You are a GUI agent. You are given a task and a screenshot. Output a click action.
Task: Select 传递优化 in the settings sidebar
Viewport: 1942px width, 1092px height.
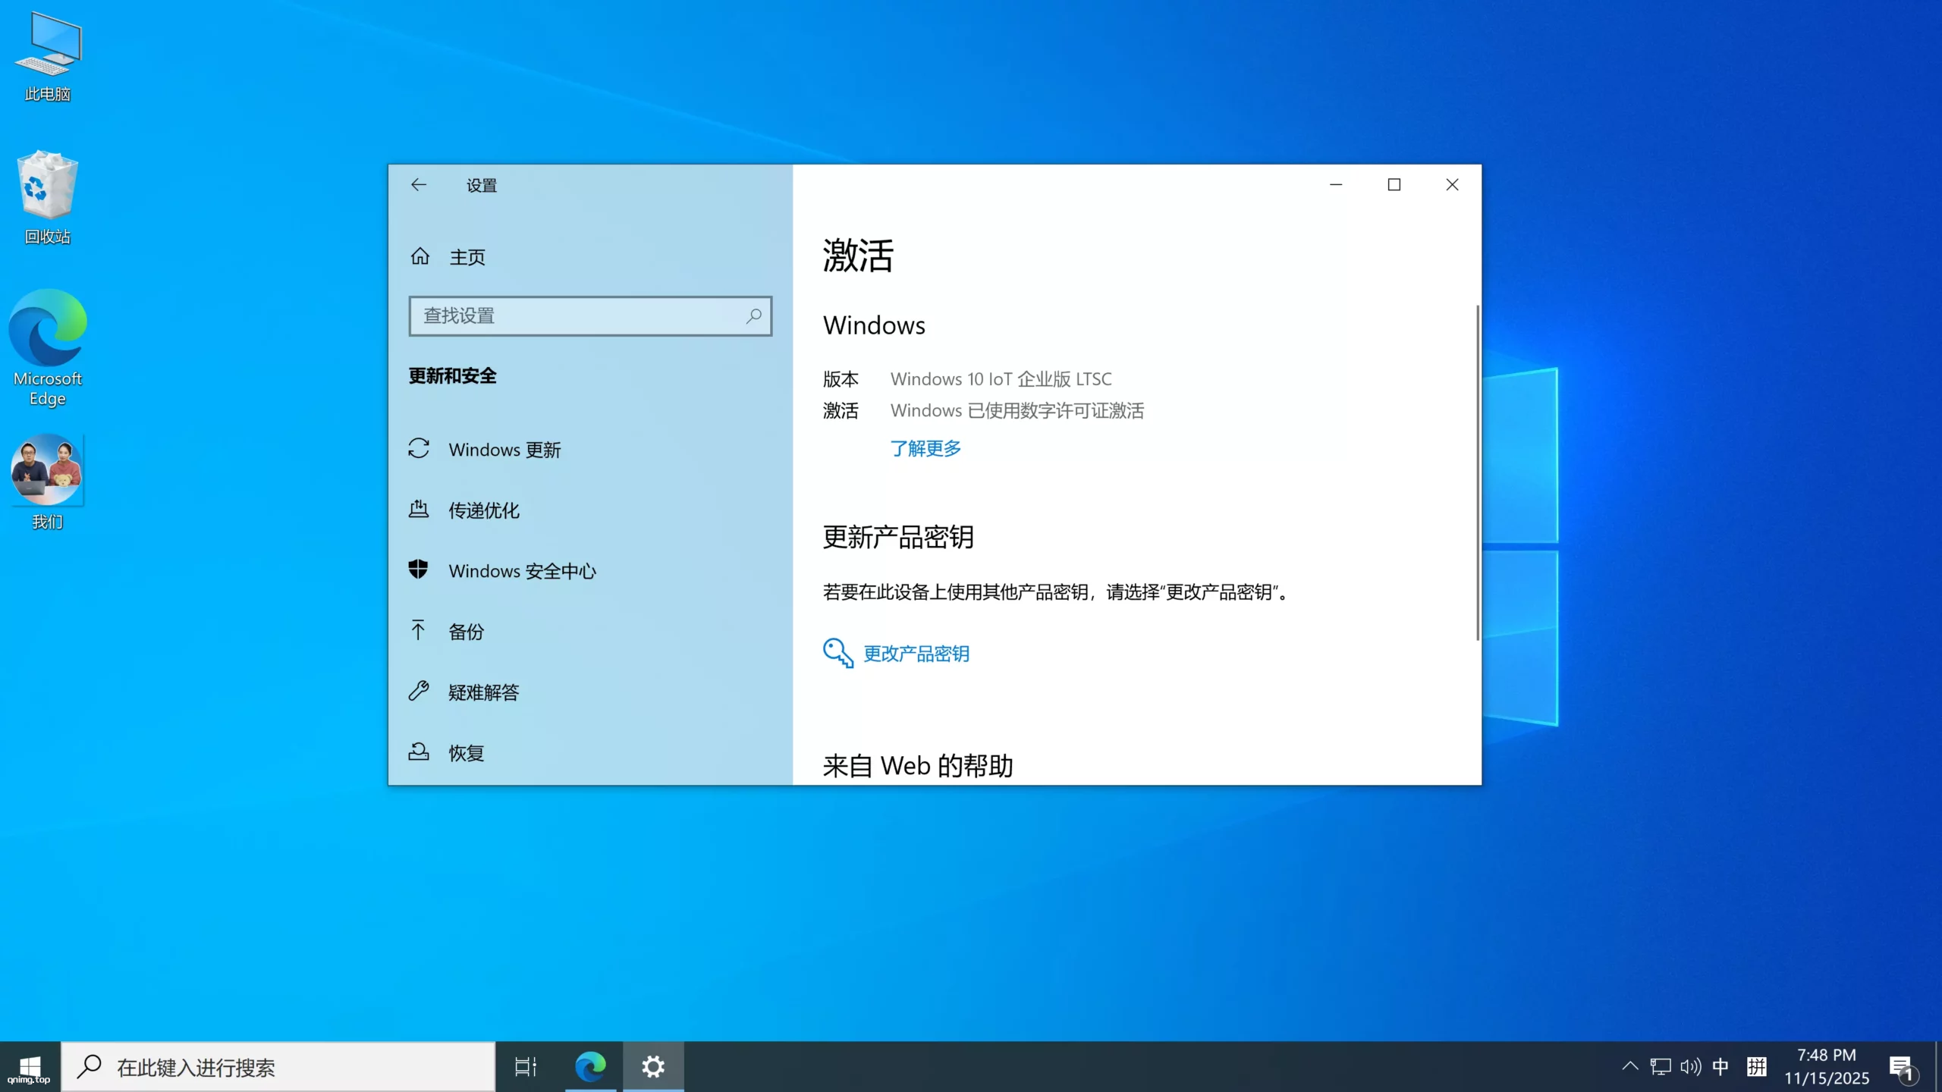point(483,510)
